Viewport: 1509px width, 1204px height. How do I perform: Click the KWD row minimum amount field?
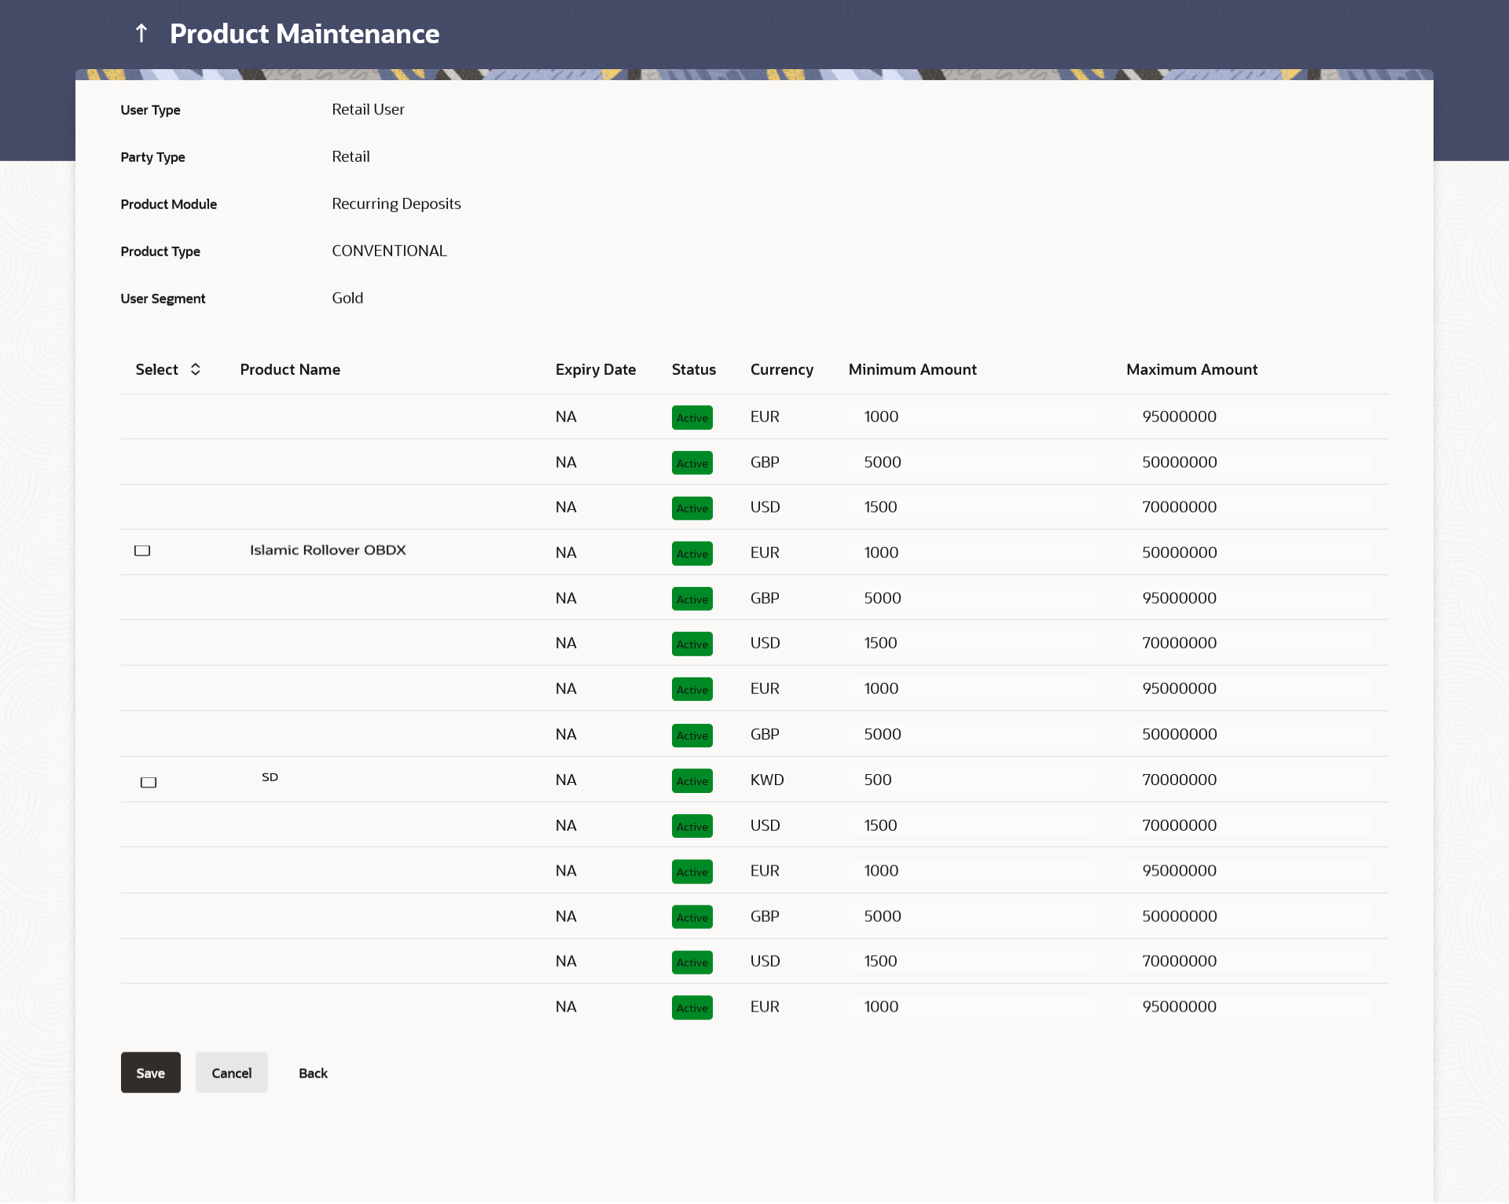[x=971, y=780]
